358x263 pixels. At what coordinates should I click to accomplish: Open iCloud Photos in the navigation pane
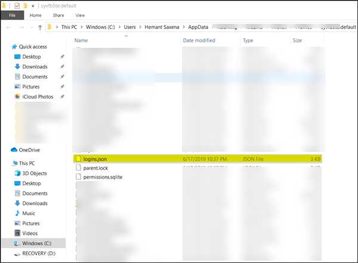pyautogui.click(x=38, y=97)
